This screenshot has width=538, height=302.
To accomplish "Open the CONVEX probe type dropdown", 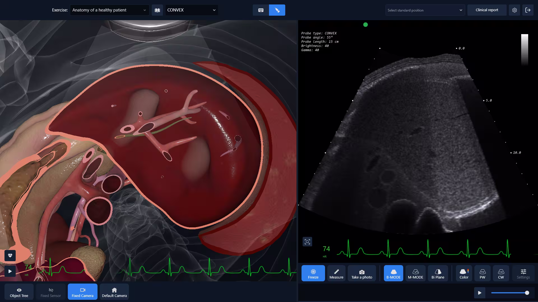I will [x=191, y=10].
